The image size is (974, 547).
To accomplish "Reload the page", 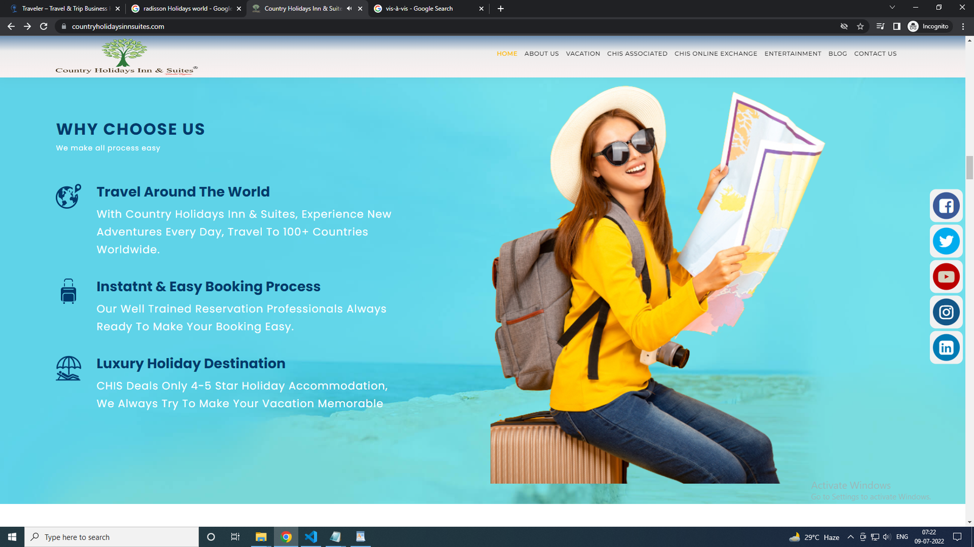I will coord(44,26).
